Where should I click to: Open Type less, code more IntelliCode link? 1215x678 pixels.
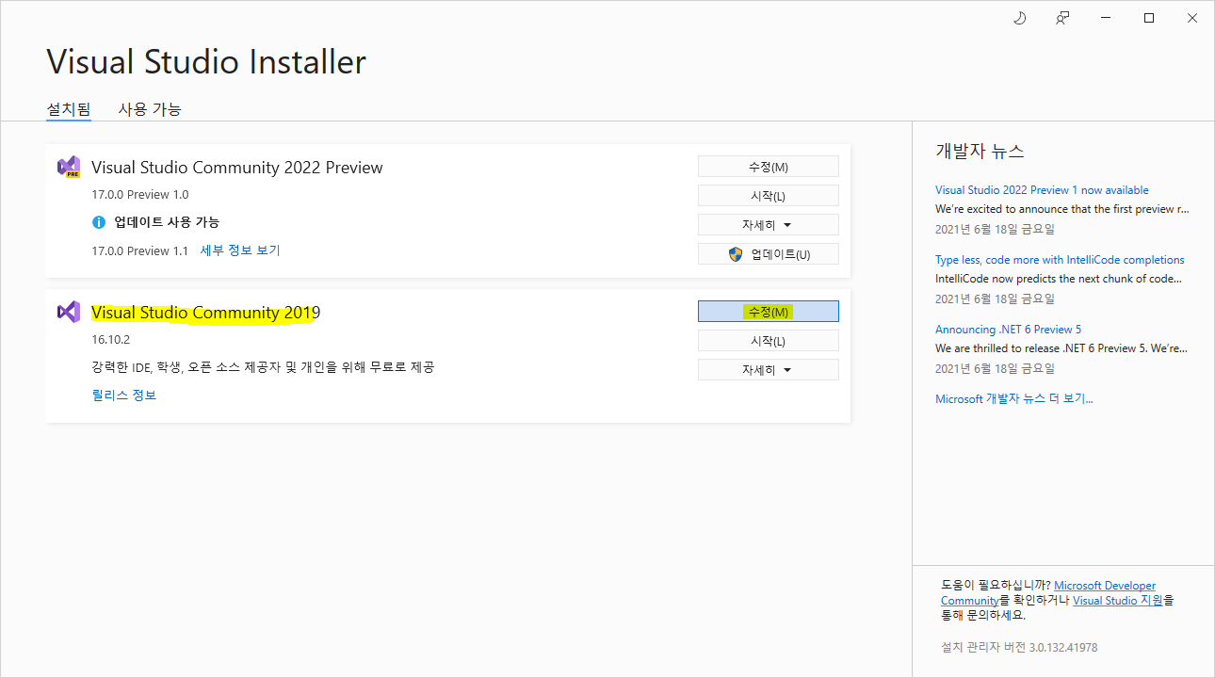click(x=1060, y=260)
